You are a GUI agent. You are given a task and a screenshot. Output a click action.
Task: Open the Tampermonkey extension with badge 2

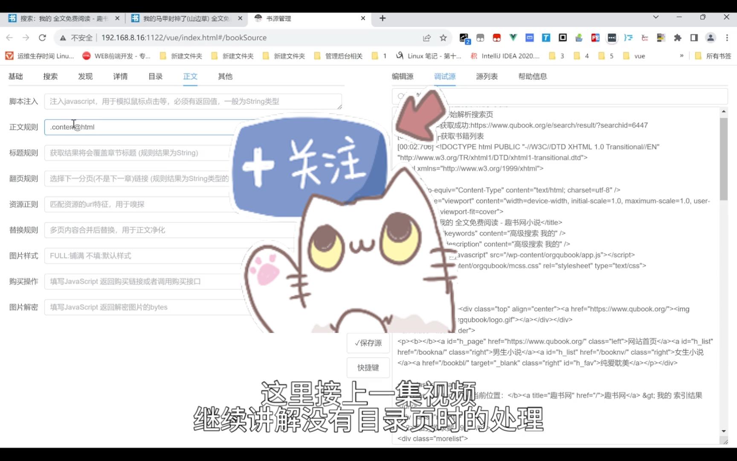click(x=464, y=38)
